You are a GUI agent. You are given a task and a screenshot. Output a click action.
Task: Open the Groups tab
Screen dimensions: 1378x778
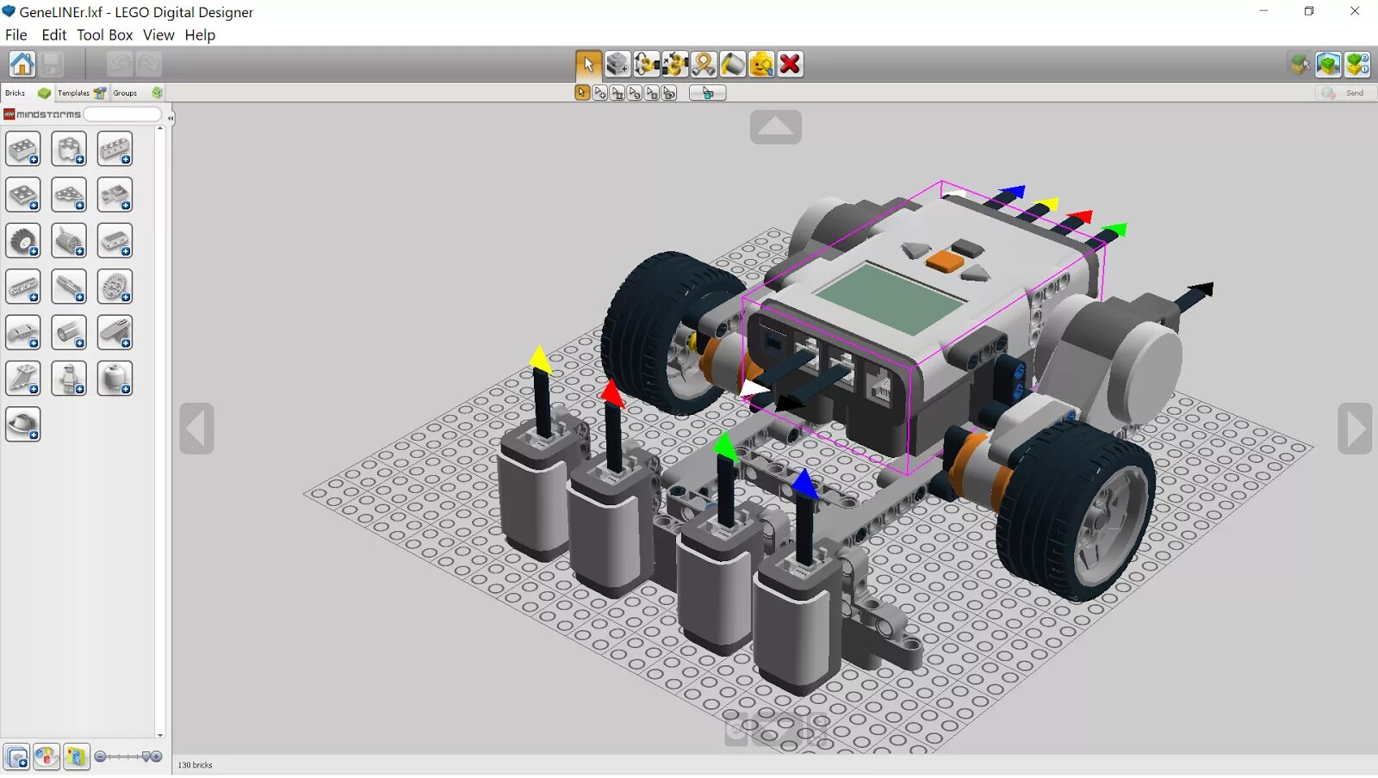pyautogui.click(x=137, y=93)
